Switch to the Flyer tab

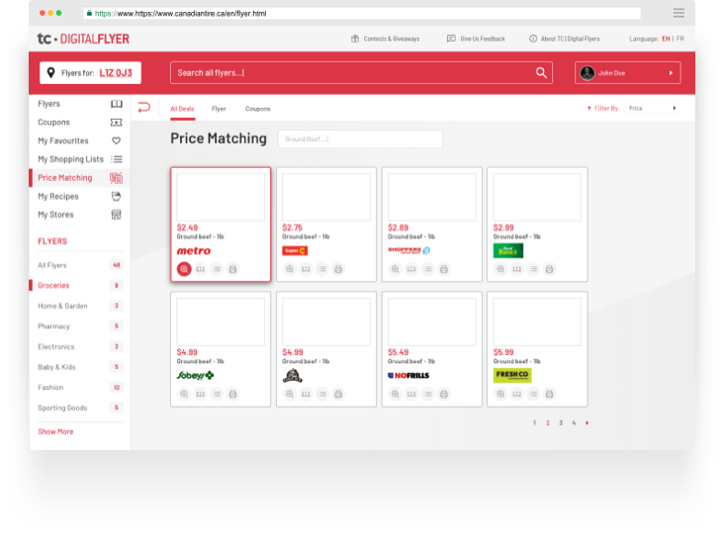pos(219,109)
